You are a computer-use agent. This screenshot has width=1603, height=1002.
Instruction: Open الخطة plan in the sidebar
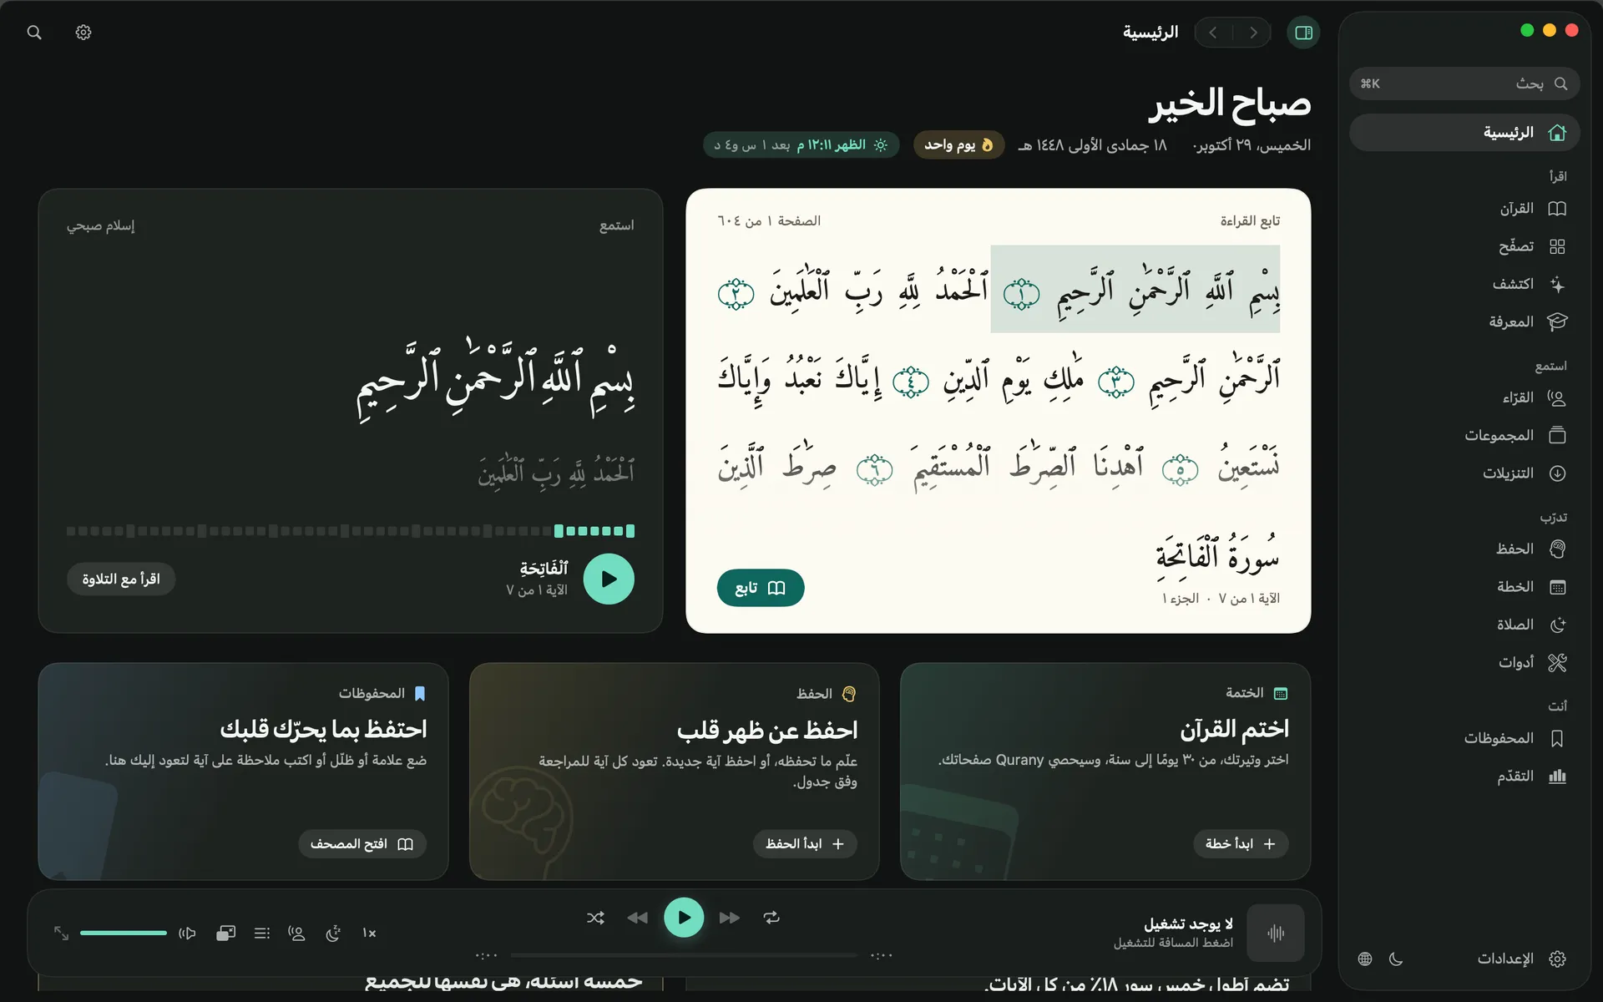(1464, 587)
